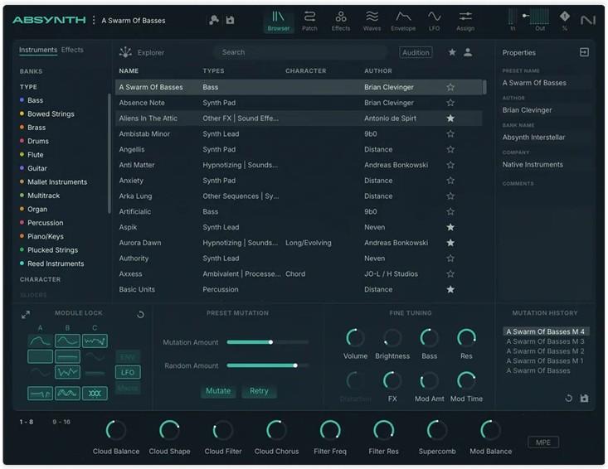Open the Waves view
The image size is (608, 469).
tap(372, 21)
